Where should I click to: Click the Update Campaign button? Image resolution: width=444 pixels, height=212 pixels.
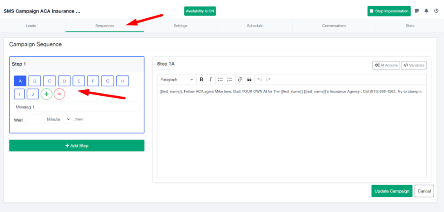392,191
